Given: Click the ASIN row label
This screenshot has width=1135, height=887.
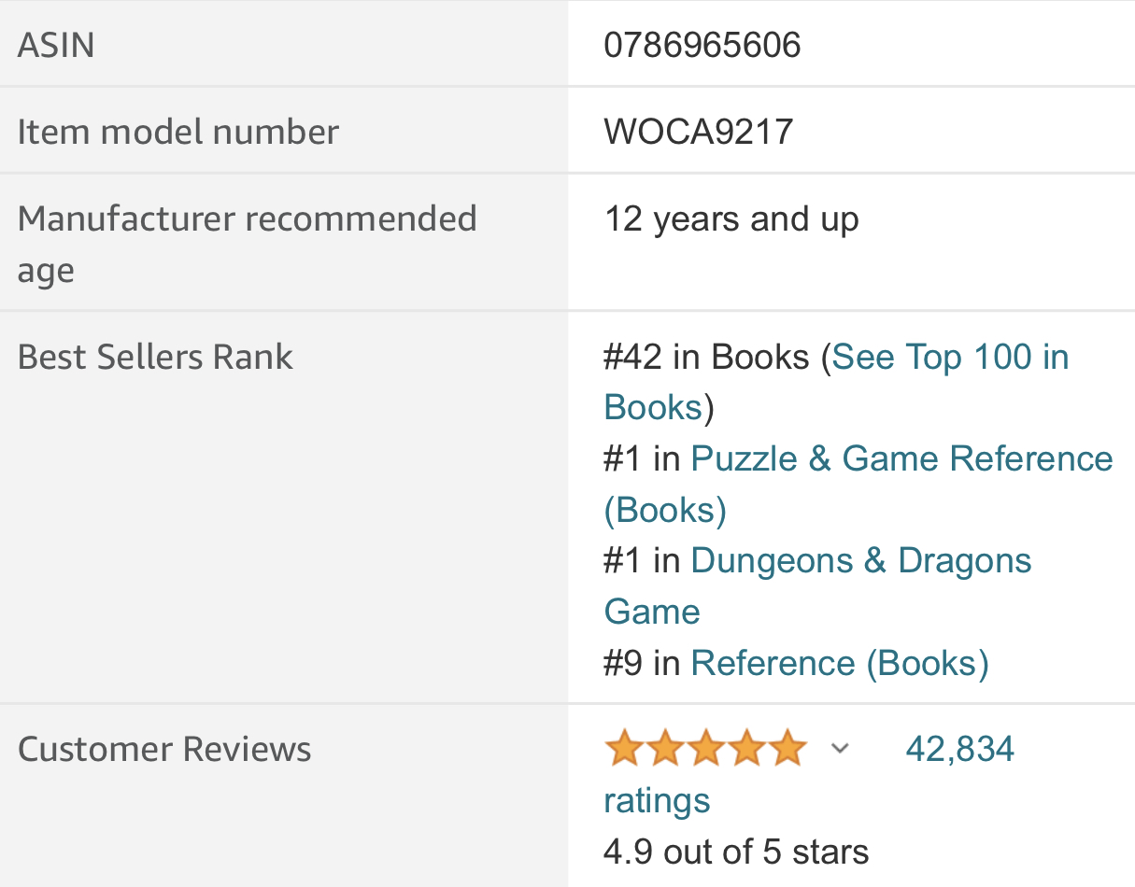Looking at the screenshot, I should 56,45.
